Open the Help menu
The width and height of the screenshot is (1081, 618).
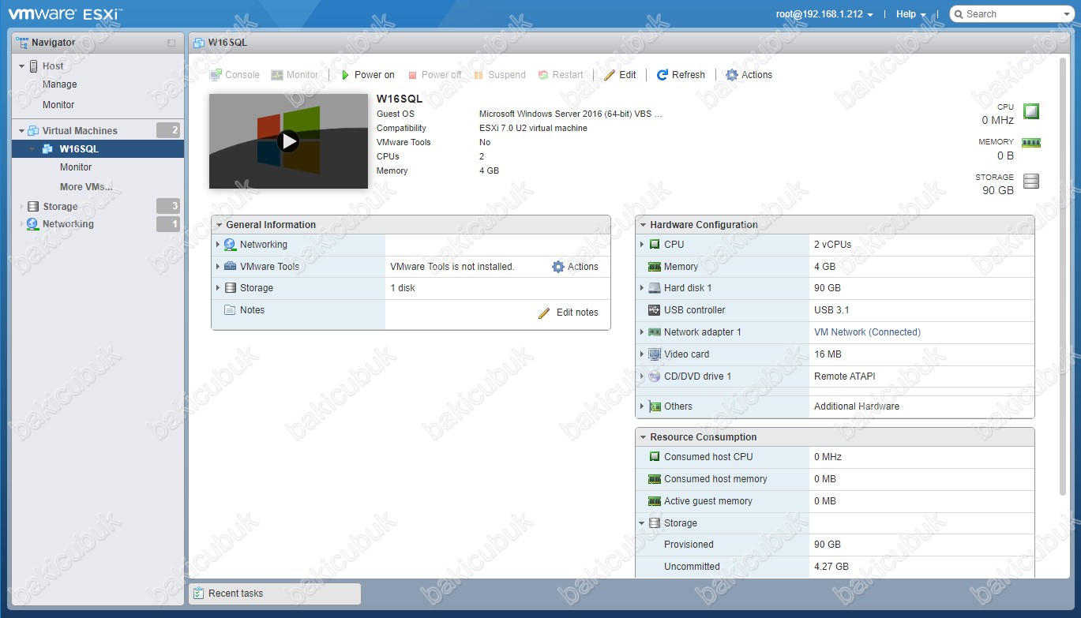click(910, 14)
